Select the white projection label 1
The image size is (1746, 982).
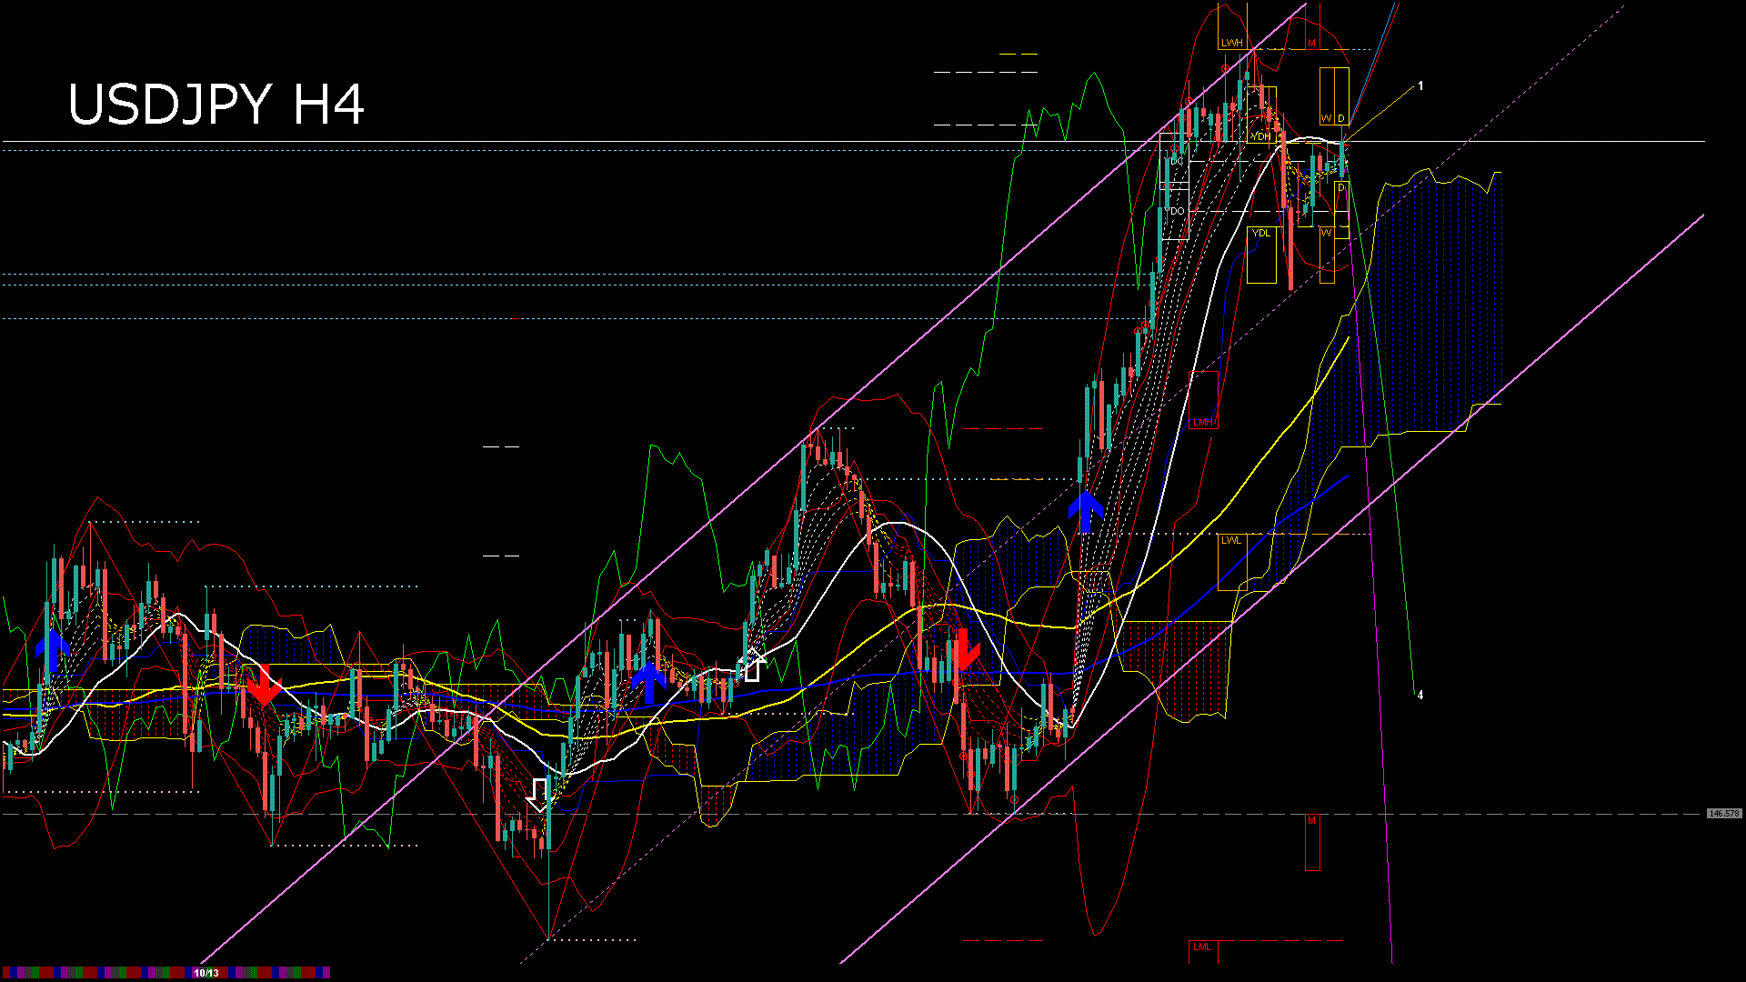[x=1420, y=86]
